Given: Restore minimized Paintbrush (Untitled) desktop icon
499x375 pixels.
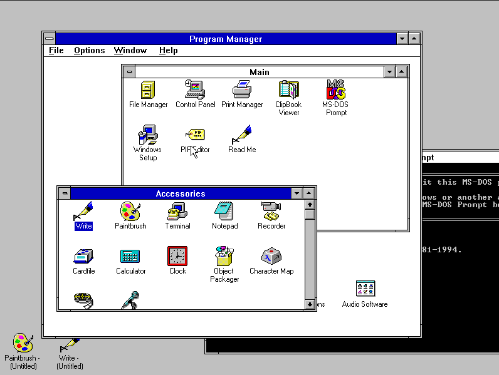Looking at the screenshot, I should (x=23, y=343).
